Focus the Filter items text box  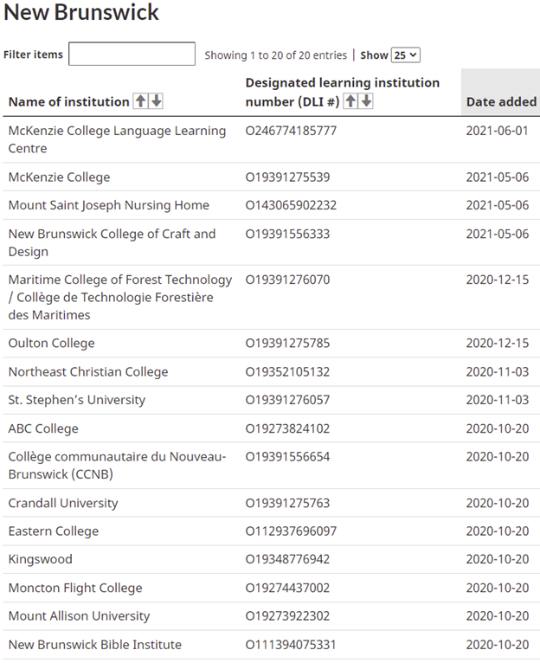pyautogui.click(x=132, y=55)
